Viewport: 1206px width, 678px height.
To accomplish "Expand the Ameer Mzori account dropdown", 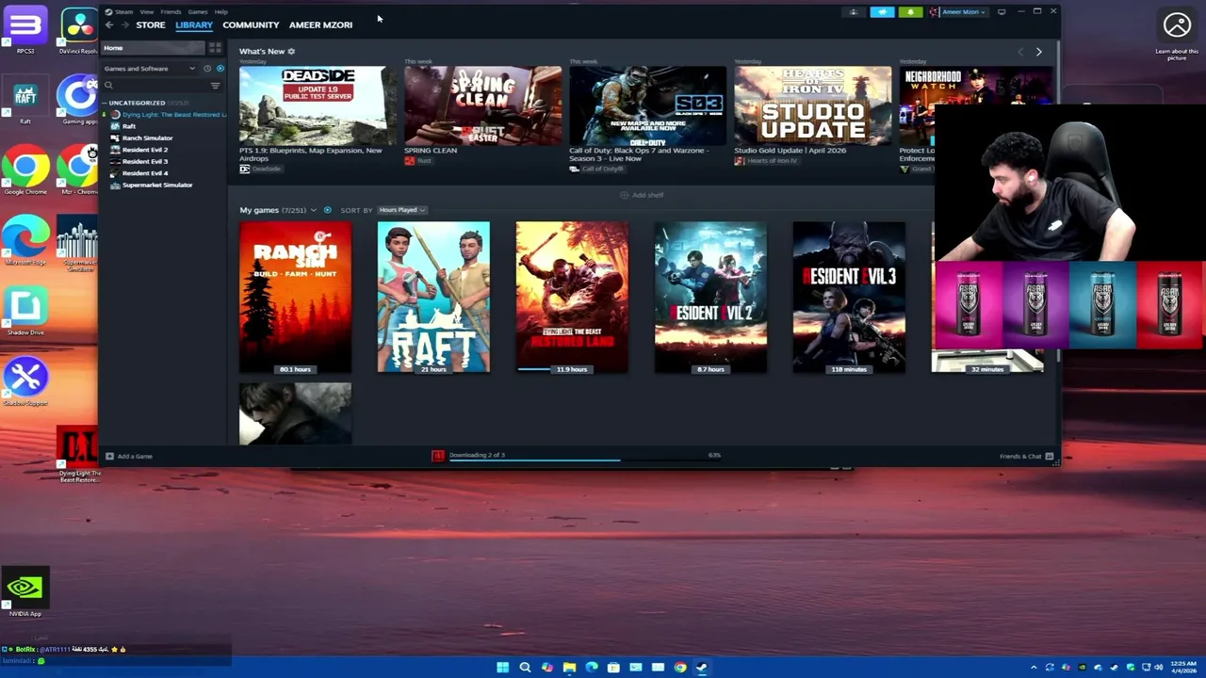I will pos(958,12).
